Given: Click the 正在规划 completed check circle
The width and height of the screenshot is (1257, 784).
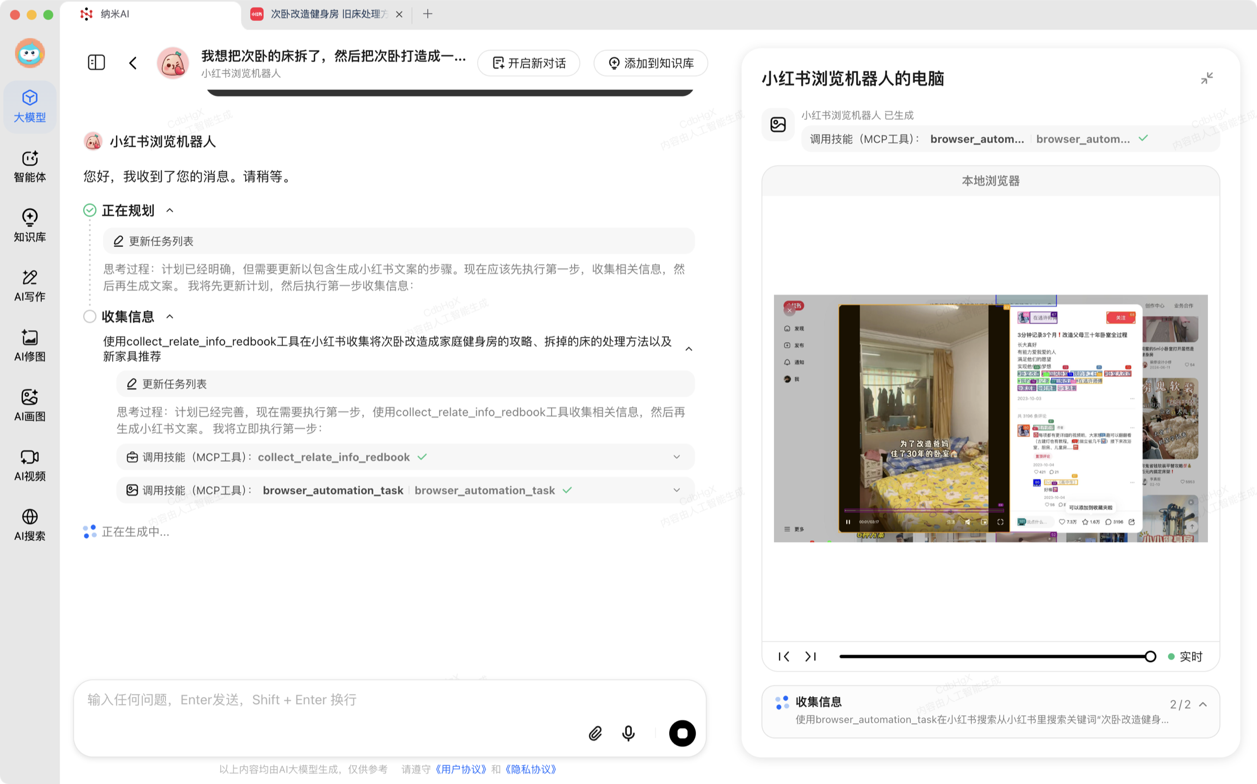Looking at the screenshot, I should pos(90,211).
